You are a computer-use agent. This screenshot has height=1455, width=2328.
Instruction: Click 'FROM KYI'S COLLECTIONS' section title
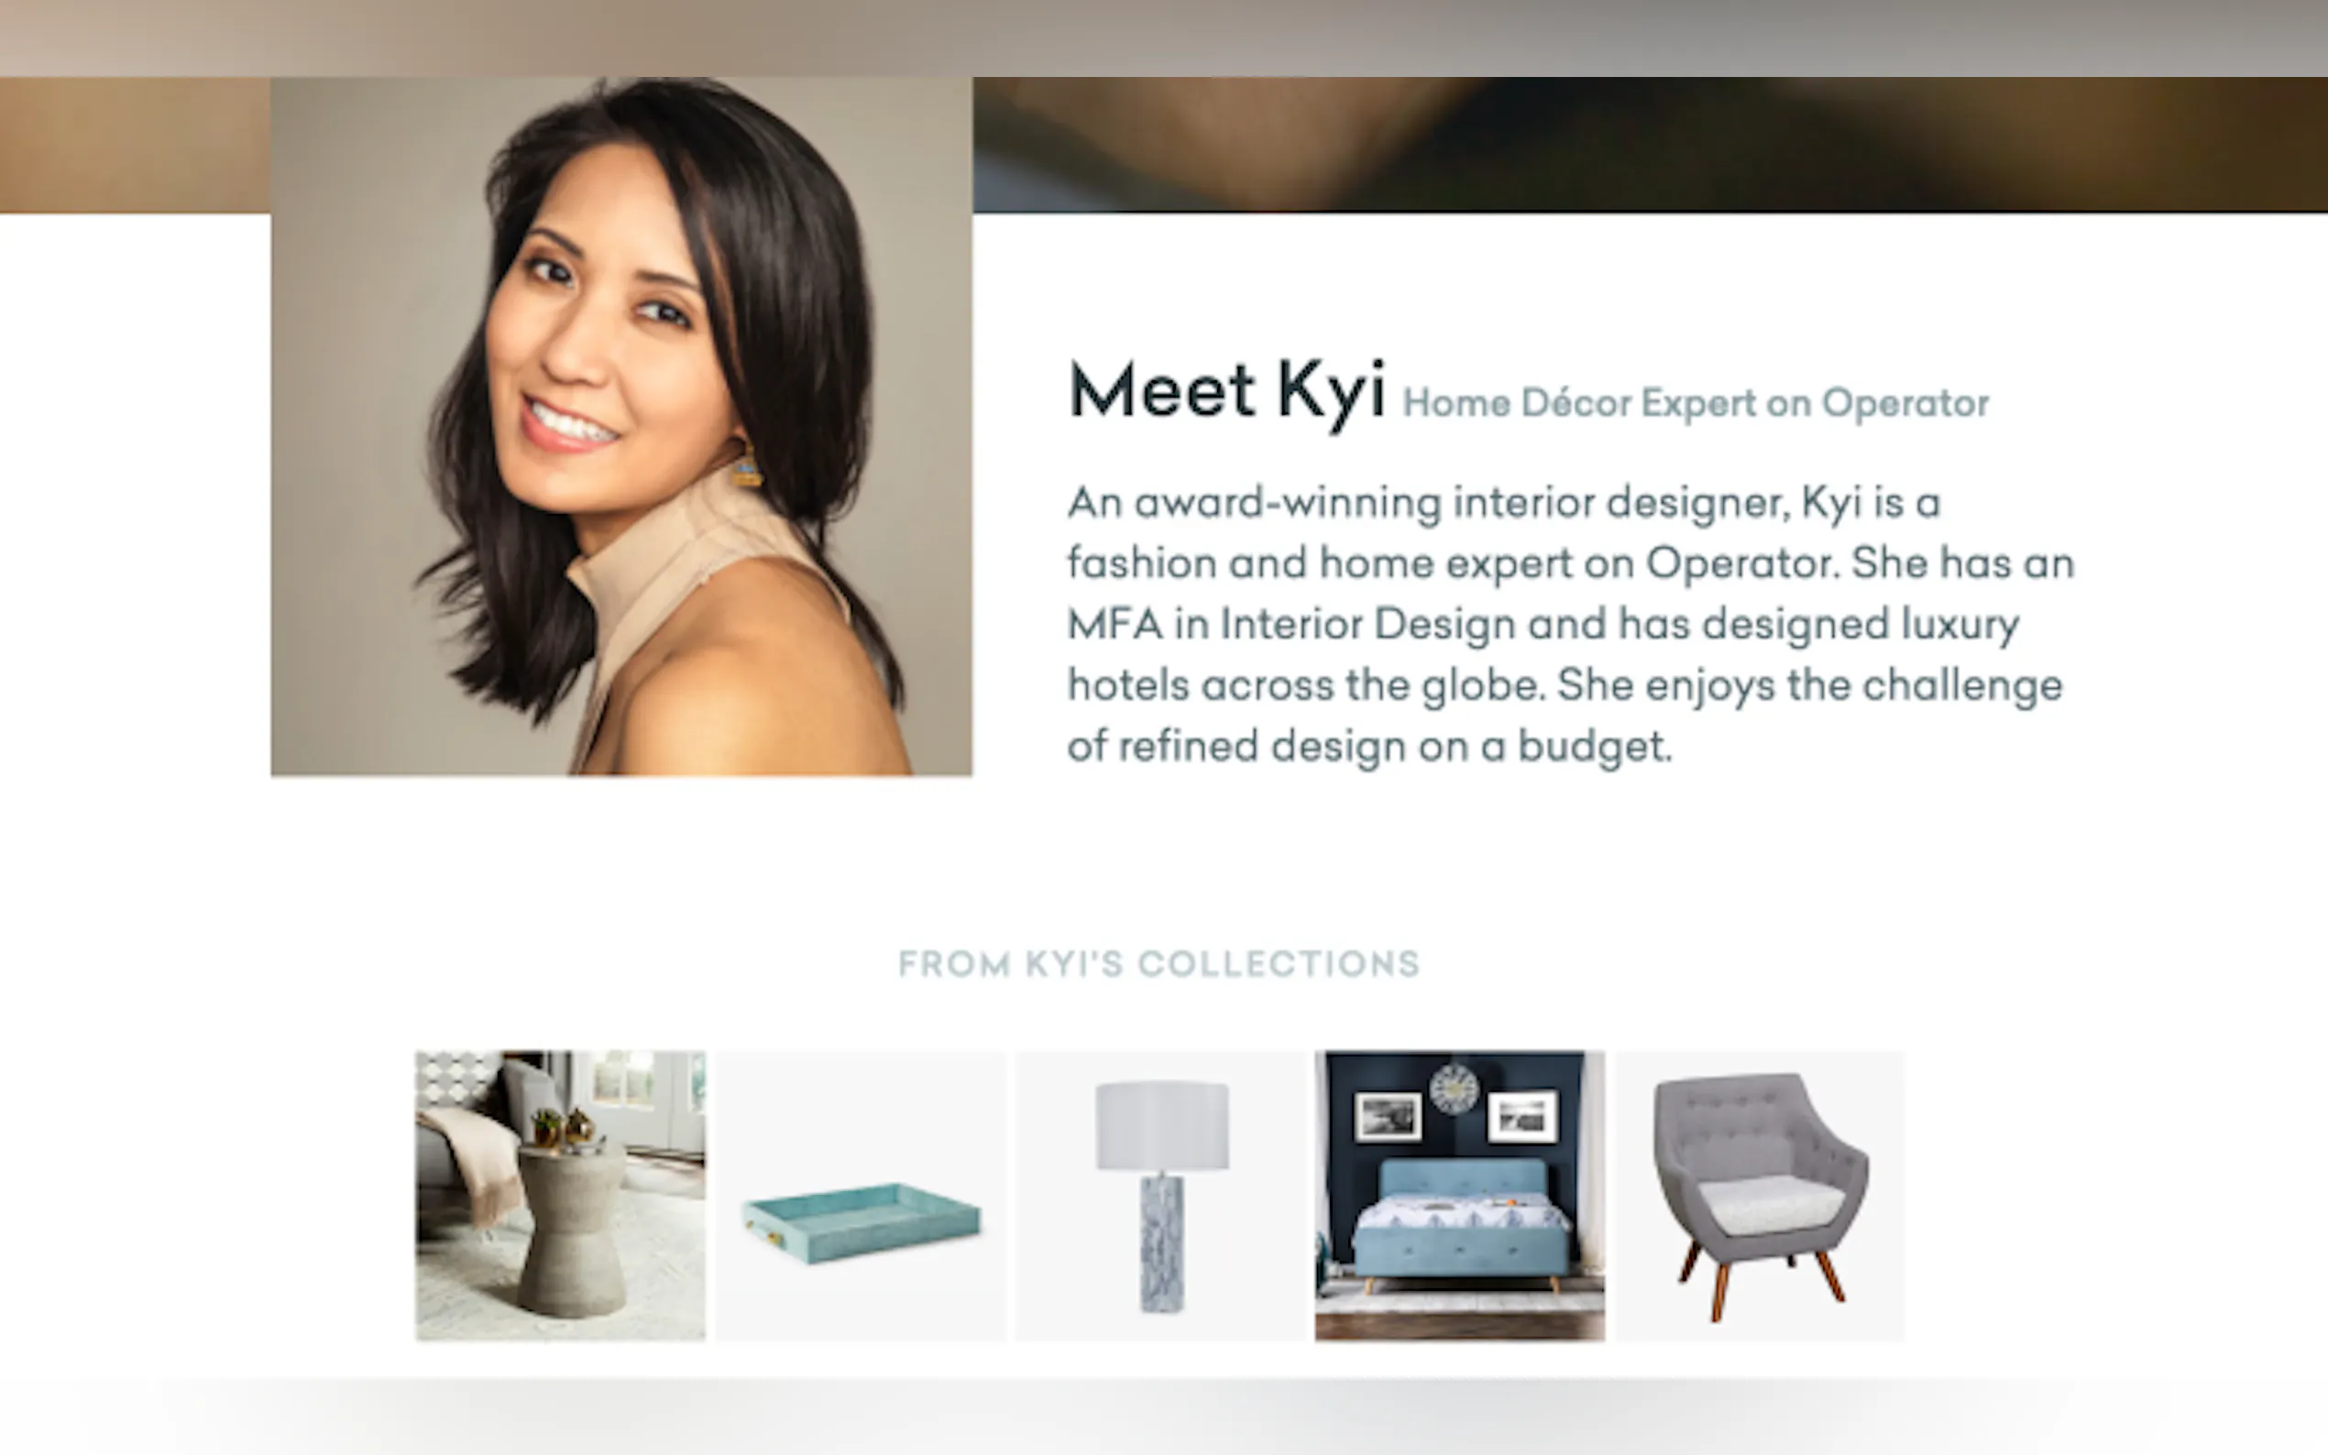[x=1159, y=963]
